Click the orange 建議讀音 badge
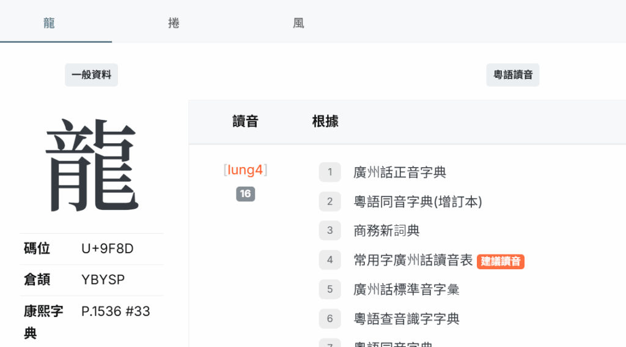Viewport: 626px width, 347px height. click(x=501, y=261)
